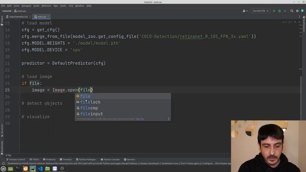Screen dimensions: 306x172
Task: Open the yellow-green folder icon in the taskbar
Action: (47, 169)
